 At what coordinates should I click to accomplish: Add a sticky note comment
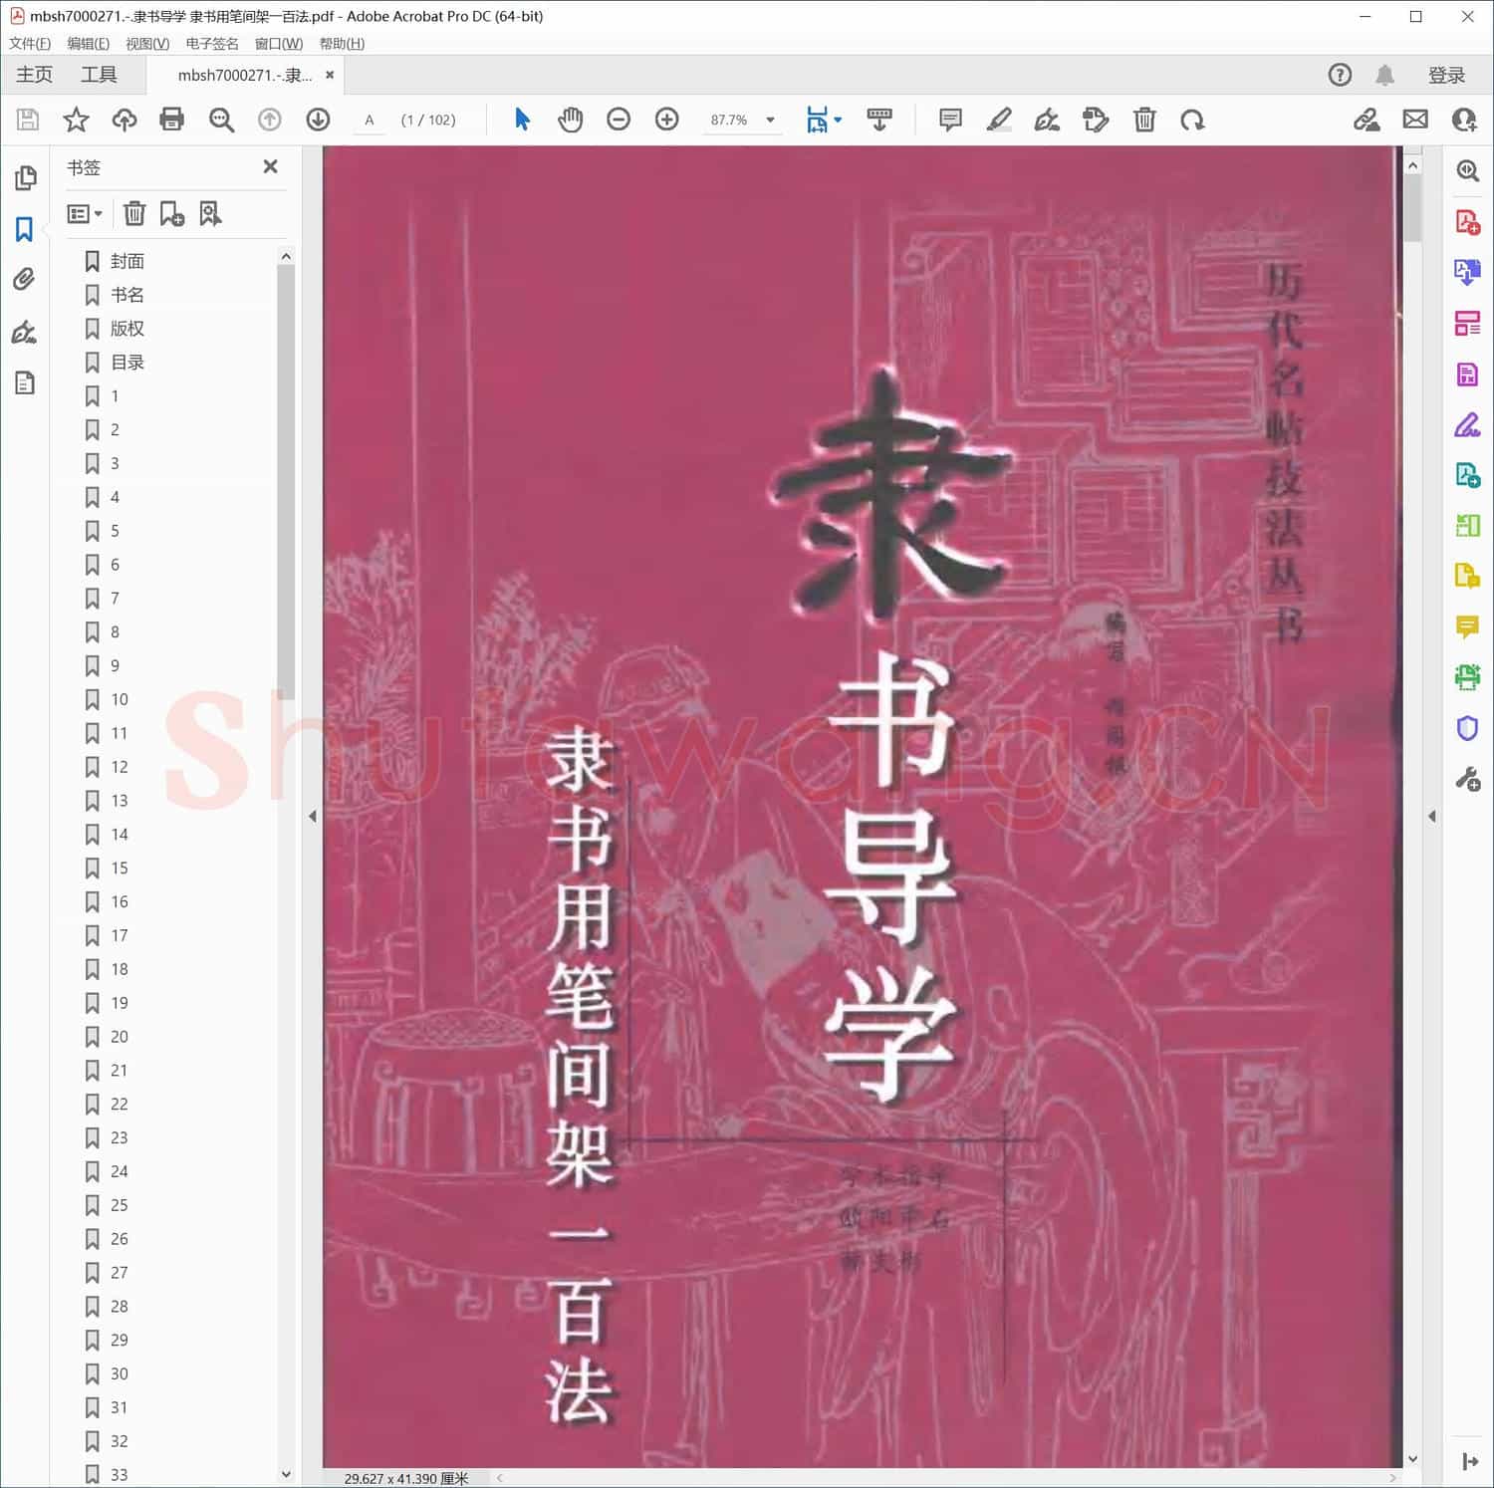949,120
